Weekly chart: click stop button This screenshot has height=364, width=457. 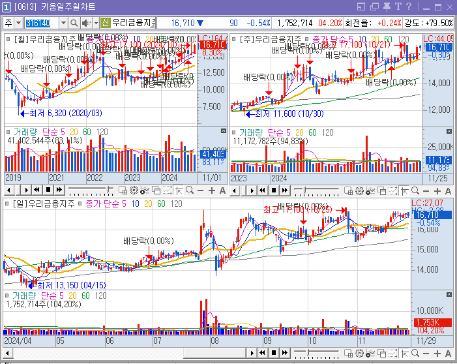274,190
